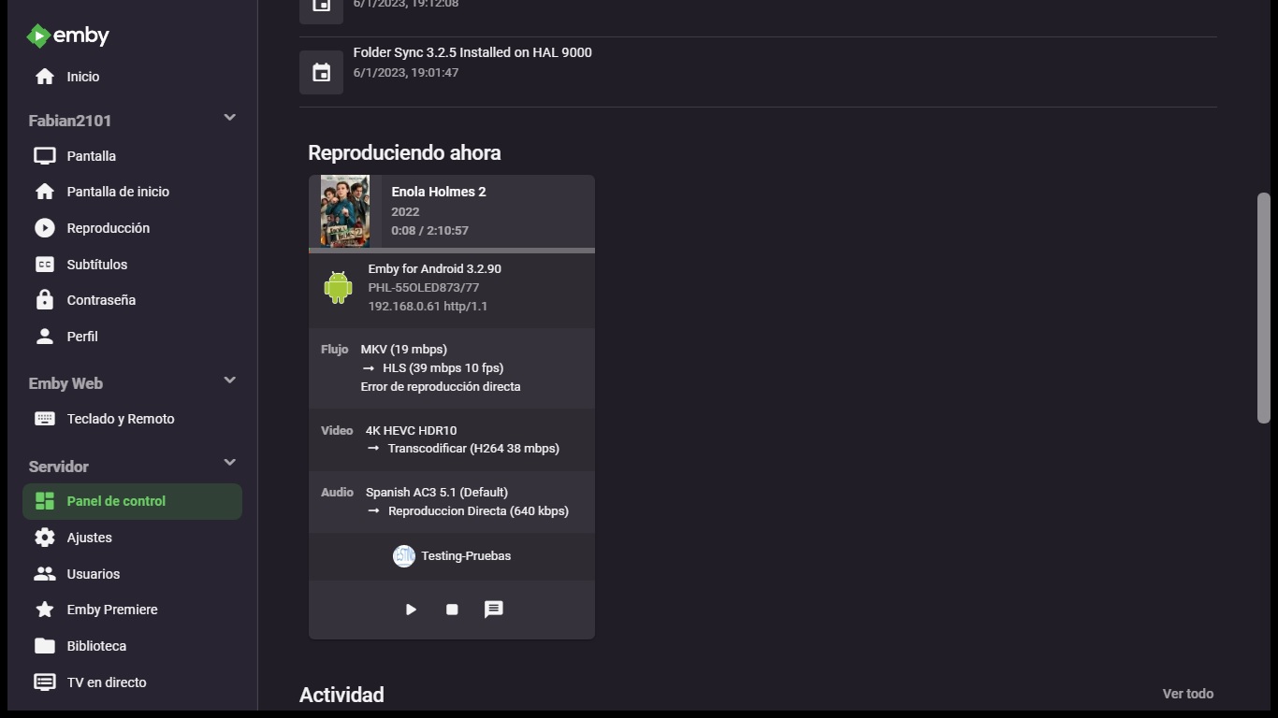
Task: Click the Enola Holmes 2 poster thumbnail
Action: click(x=344, y=211)
